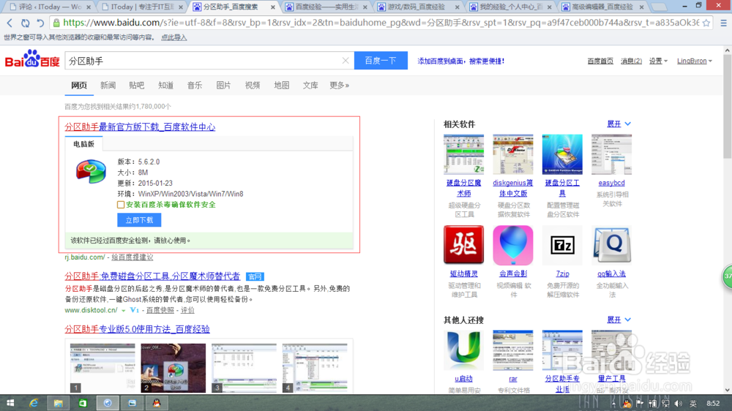This screenshot has height=411, width=732.
Task: Expand the 相关软件 section with 展开
Action: pyautogui.click(x=619, y=124)
